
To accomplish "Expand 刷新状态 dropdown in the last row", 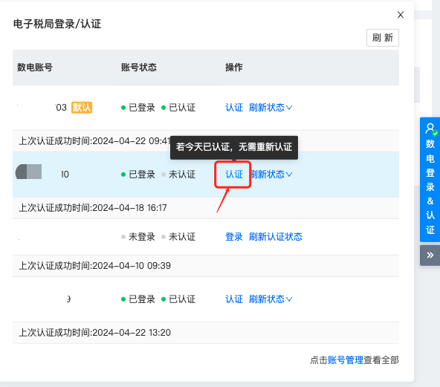I will point(271,299).
